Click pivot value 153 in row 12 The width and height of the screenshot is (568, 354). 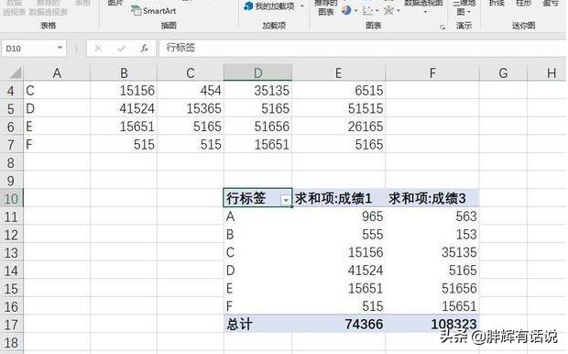click(x=432, y=234)
